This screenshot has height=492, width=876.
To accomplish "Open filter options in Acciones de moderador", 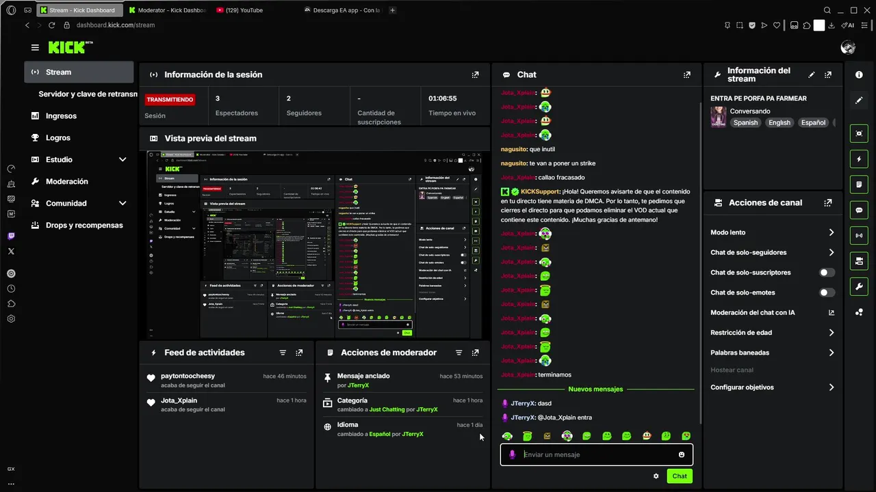I will (459, 353).
